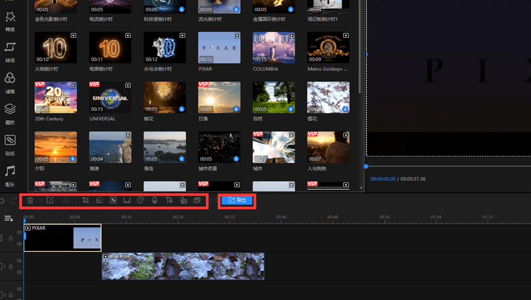
Task: Download the 日落 clip
Action: (236, 109)
